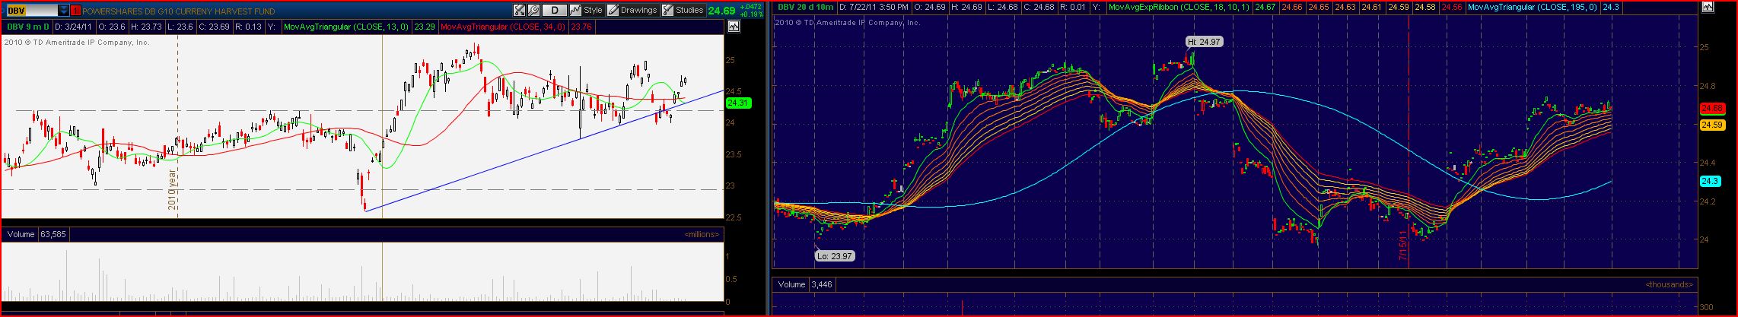Click red MovAvgTriangular (CLOSE, 34, 0) label
Viewport: 1738px width, 317px height.
(x=502, y=27)
